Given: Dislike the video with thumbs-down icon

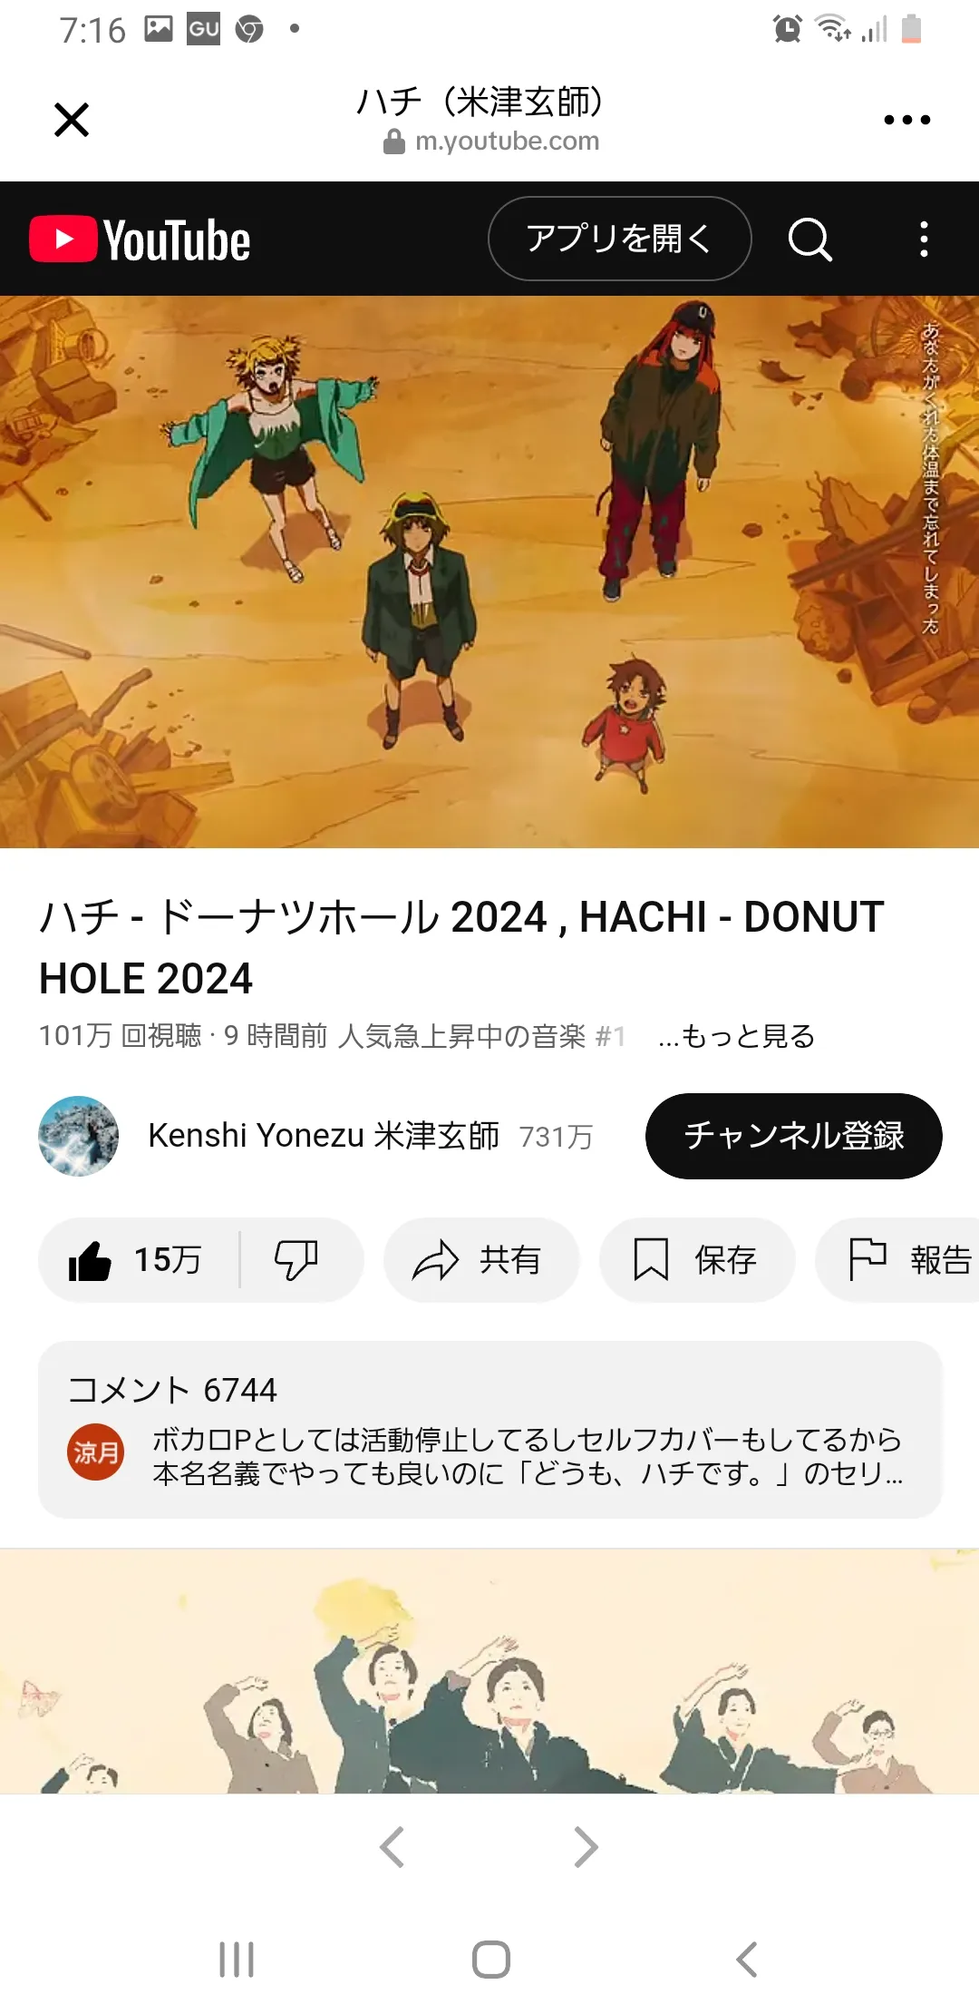Looking at the screenshot, I should [x=297, y=1260].
